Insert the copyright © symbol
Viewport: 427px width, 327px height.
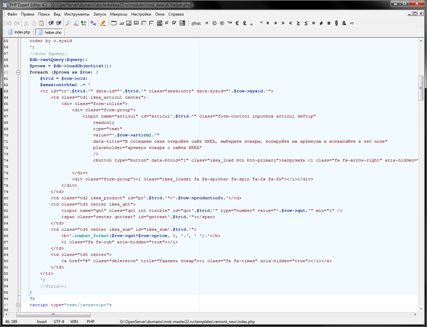214,23
